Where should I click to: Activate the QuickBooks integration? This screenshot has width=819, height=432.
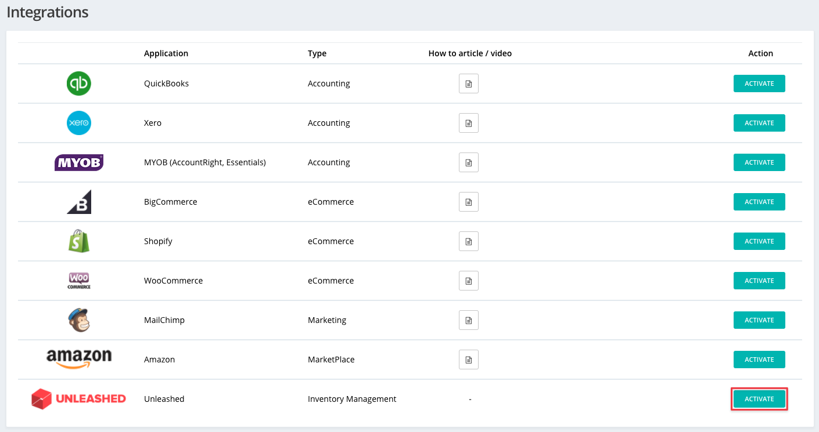tap(759, 84)
